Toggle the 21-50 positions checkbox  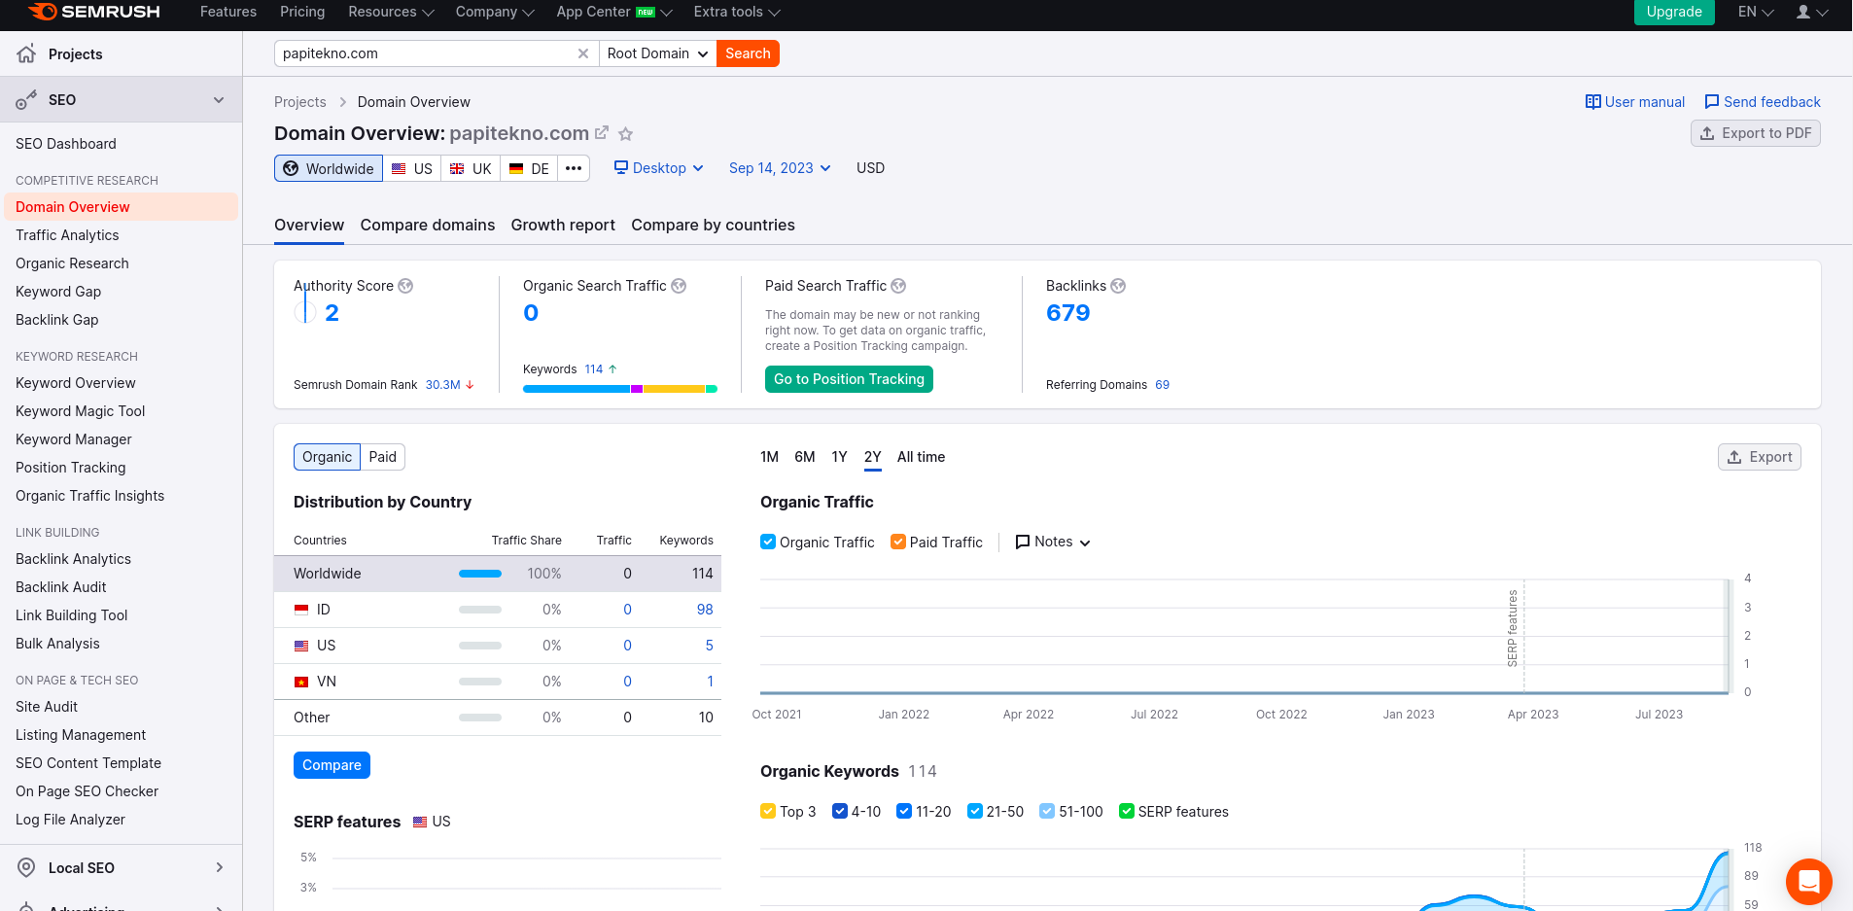point(975,811)
